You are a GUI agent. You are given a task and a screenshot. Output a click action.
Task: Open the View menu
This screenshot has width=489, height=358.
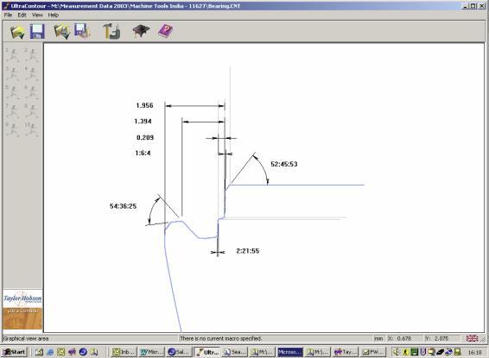pyautogui.click(x=37, y=15)
